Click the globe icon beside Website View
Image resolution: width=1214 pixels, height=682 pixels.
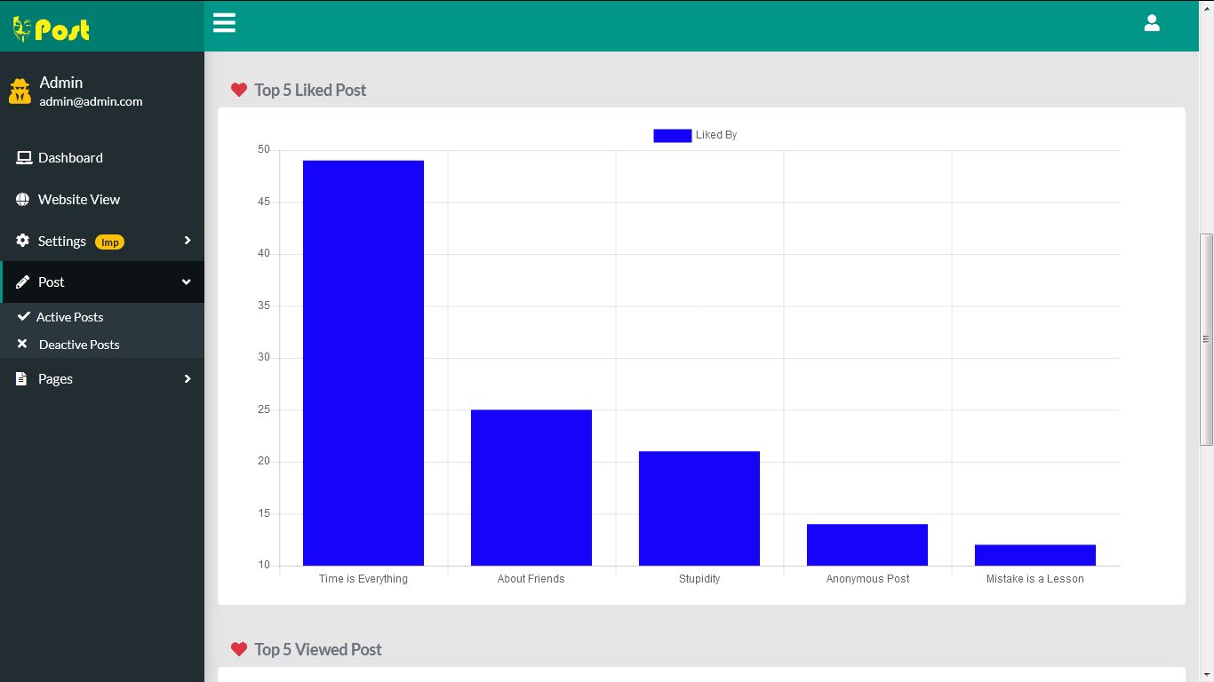22,199
